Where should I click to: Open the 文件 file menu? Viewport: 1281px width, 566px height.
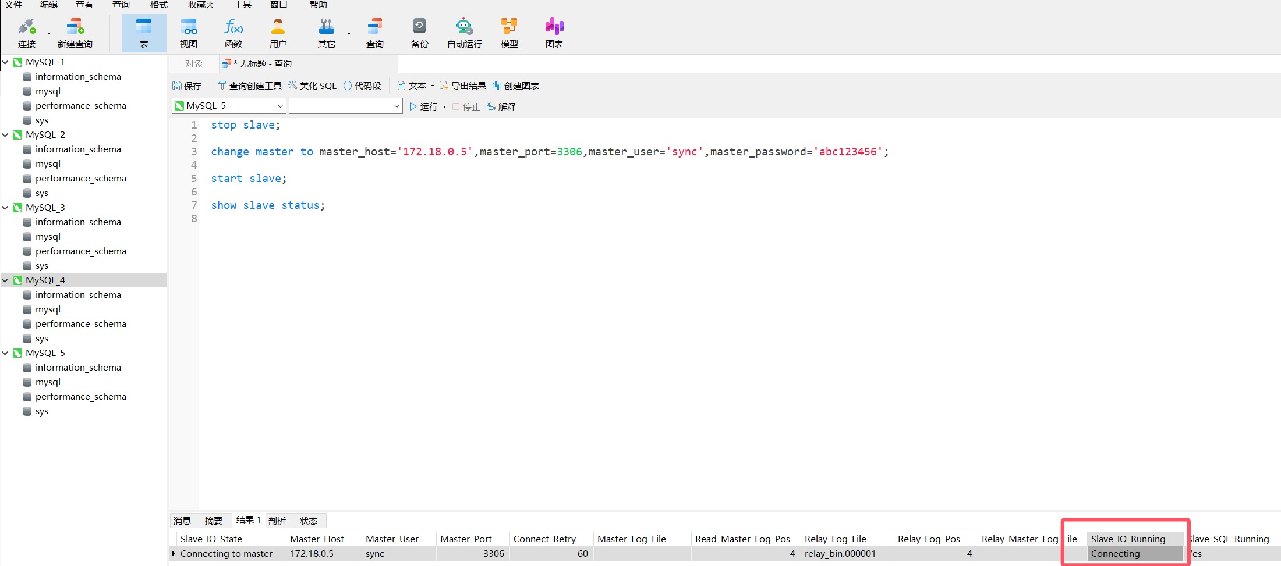[13, 5]
